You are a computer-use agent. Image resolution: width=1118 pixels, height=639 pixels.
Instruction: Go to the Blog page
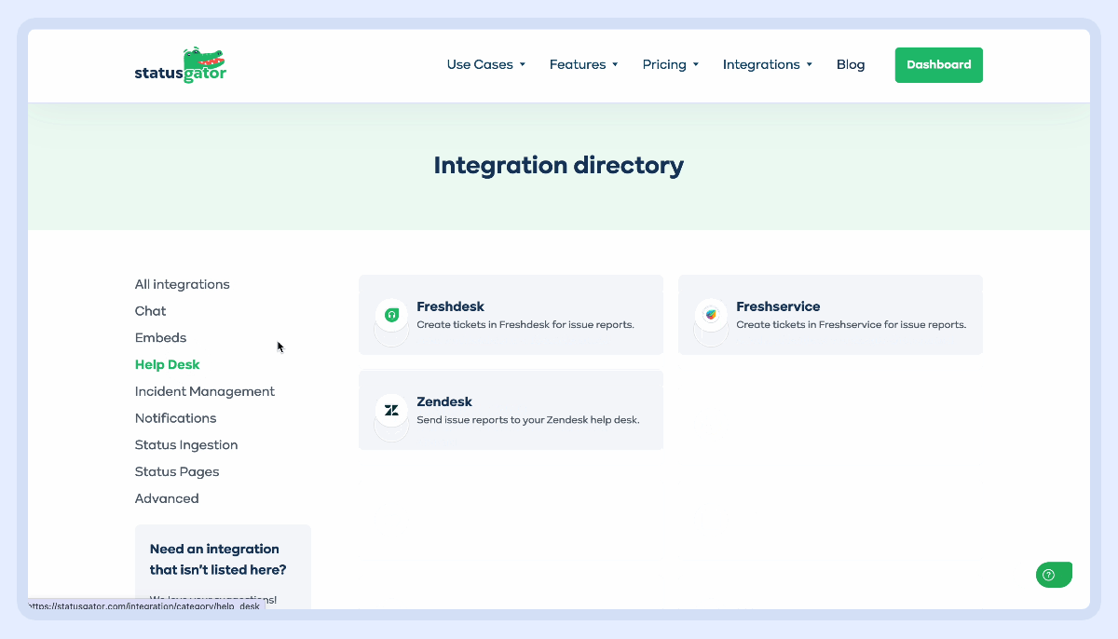pyautogui.click(x=851, y=65)
